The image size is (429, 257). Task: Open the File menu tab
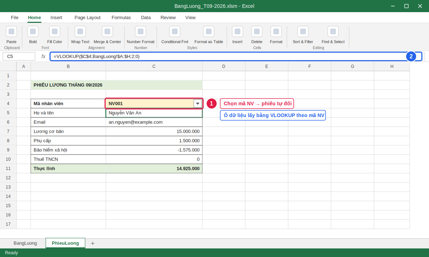pos(15,17)
